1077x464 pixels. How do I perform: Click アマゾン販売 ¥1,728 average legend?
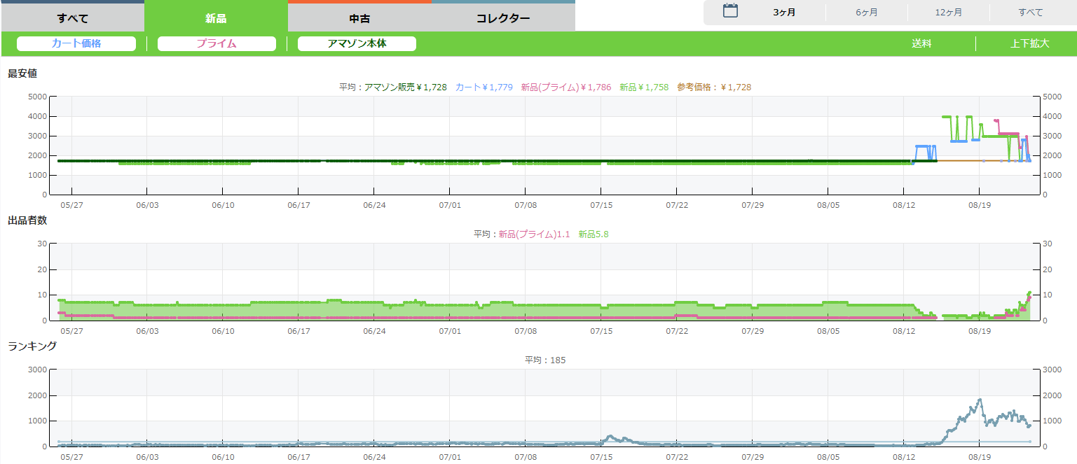405,87
